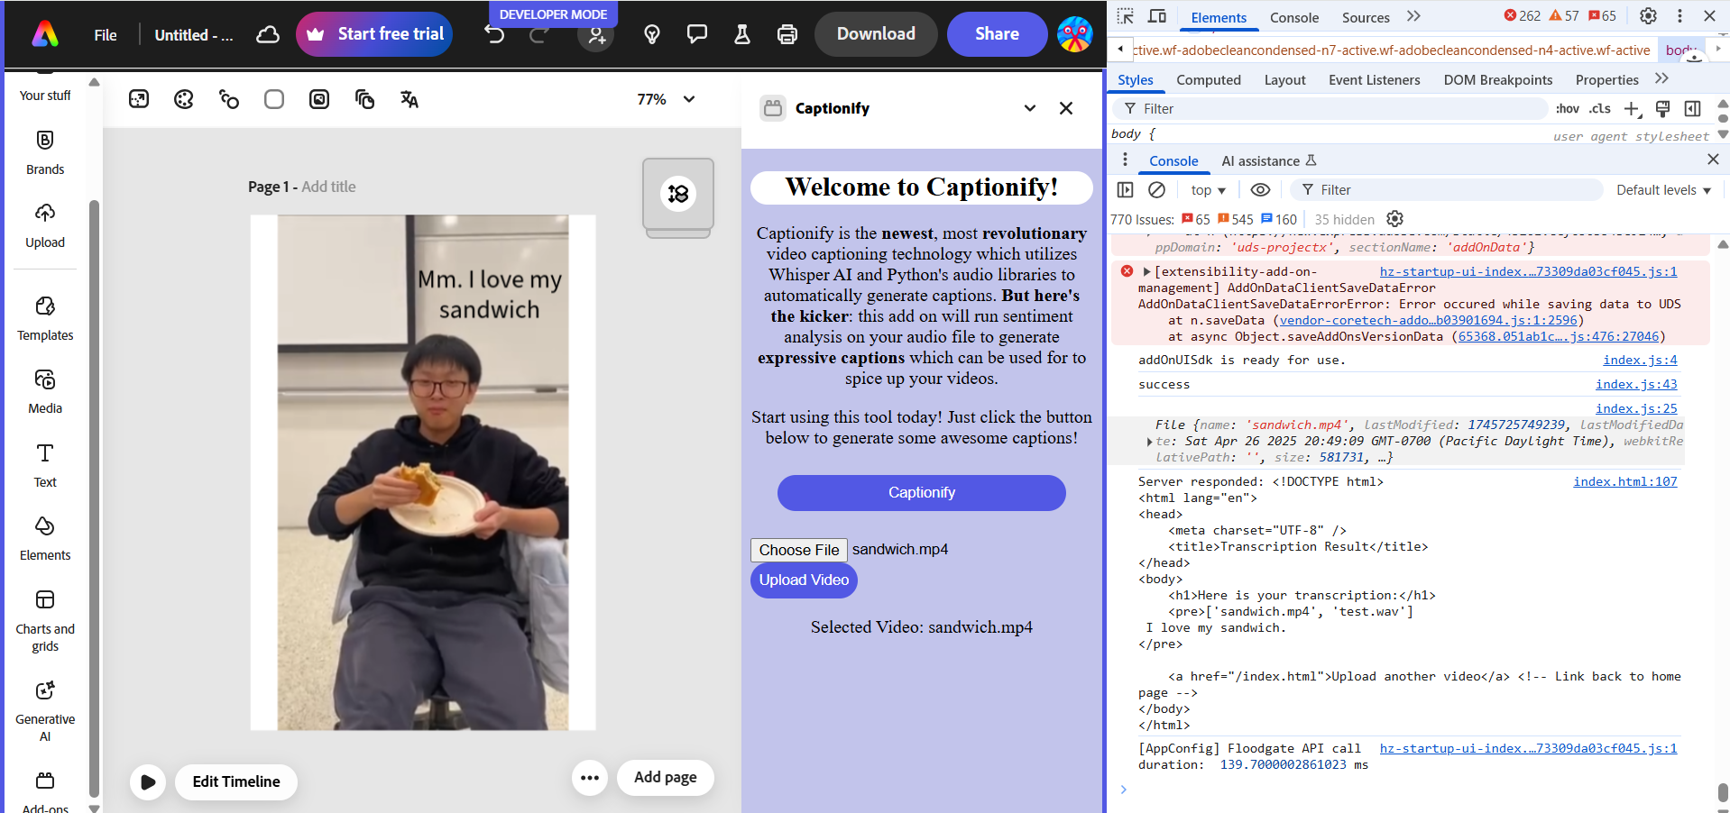The height and width of the screenshot is (813, 1730).
Task: Clear the console with the clear icon
Action: click(1156, 190)
